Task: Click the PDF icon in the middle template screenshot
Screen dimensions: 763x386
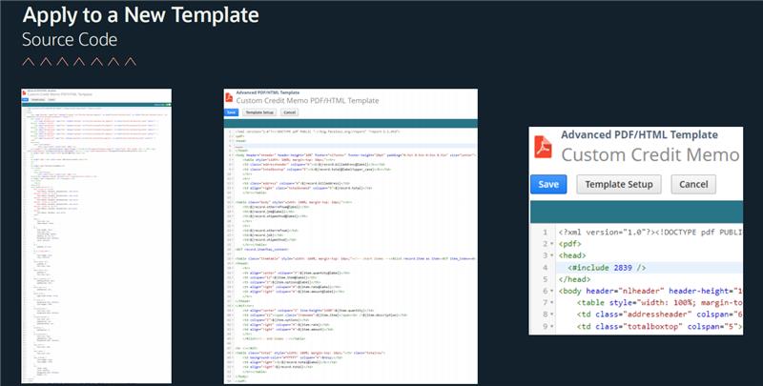Action: point(228,96)
